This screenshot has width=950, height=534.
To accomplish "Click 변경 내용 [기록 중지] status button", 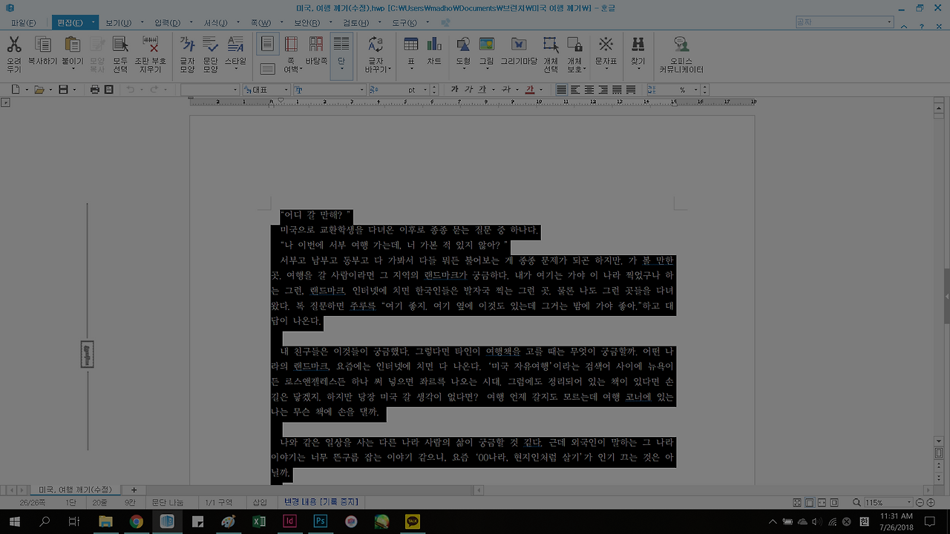I will 321,502.
